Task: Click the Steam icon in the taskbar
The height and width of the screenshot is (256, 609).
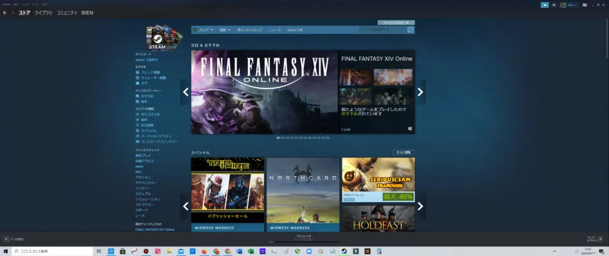Action: [344, 252]
